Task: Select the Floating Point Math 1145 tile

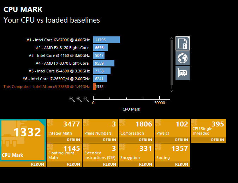Action: 64,153
